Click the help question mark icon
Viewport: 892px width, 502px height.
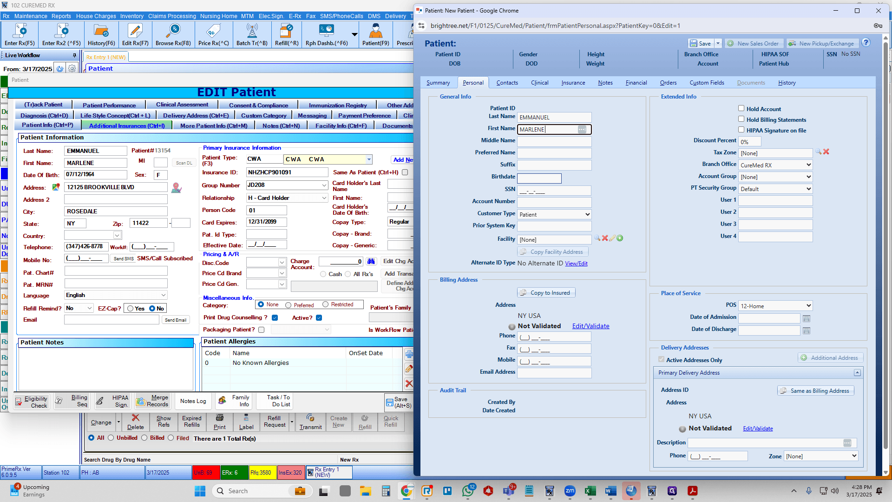tap(866, 43)
